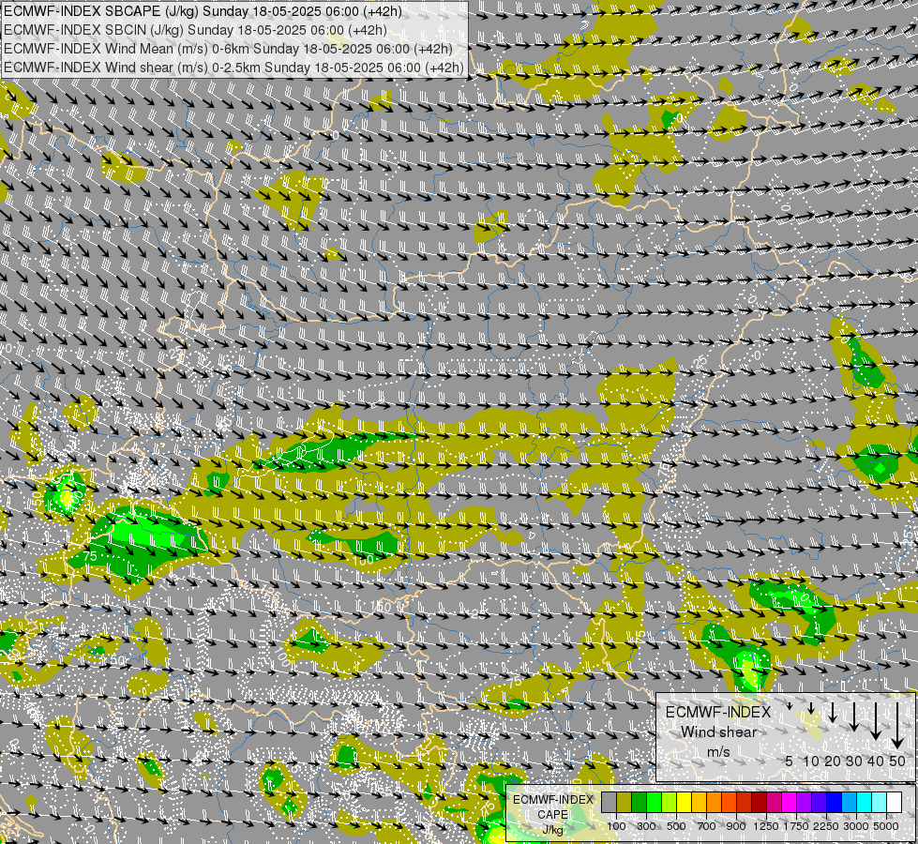Click the 700 label on CAPE scale
The height and width of the screenshot is (844, 918).
click(x=707, y=826)
